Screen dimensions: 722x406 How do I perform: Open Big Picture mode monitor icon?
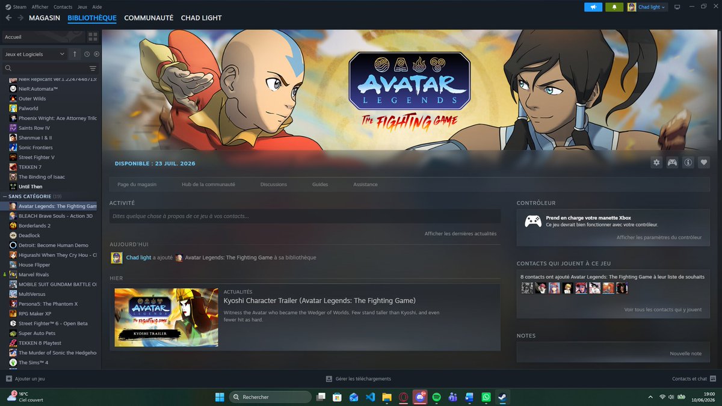677,7
